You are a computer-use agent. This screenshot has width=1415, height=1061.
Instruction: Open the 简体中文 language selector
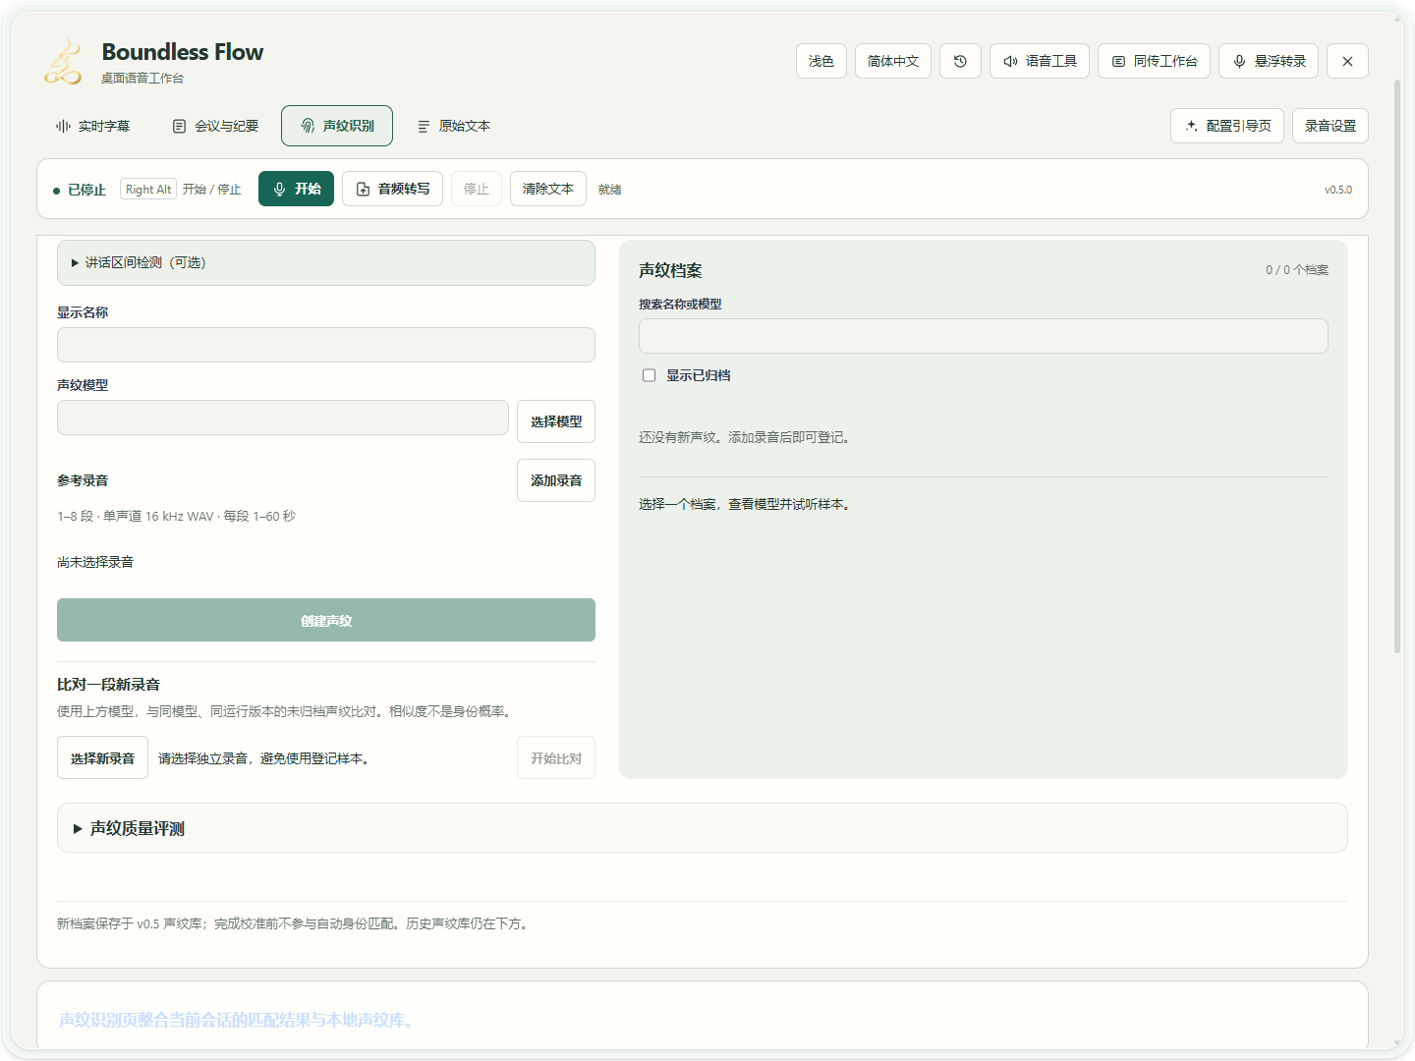click(893, 61)
